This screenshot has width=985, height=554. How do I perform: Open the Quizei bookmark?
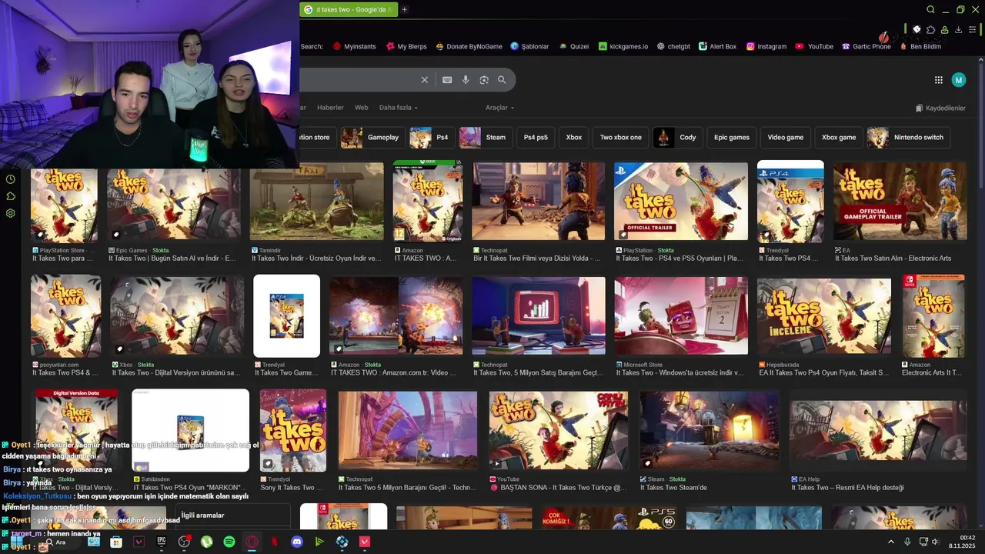coord(573,46)
